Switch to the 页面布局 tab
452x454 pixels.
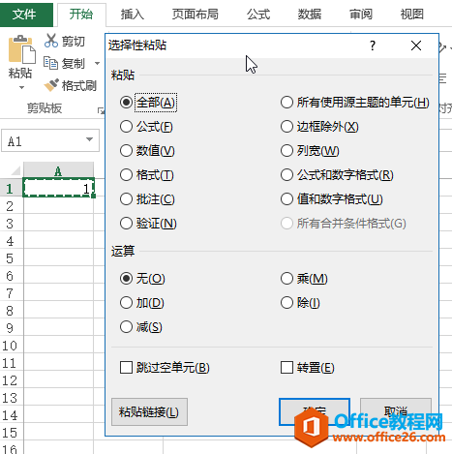[196, 15]
